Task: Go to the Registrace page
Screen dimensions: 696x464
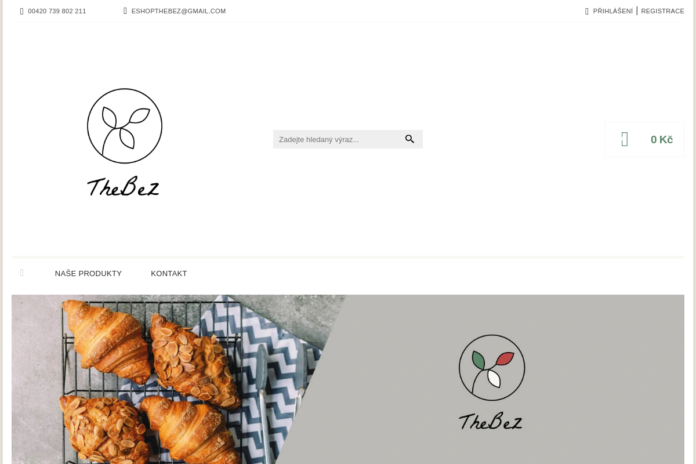Action: (662, 11)
